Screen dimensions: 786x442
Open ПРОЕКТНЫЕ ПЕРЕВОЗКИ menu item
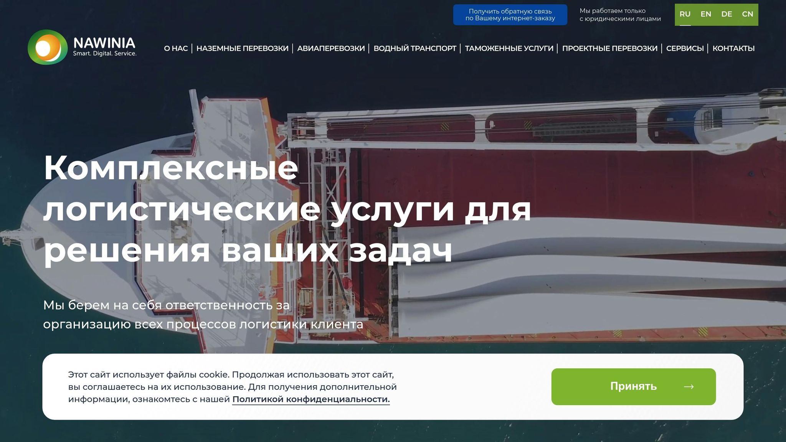coord(609,49)
